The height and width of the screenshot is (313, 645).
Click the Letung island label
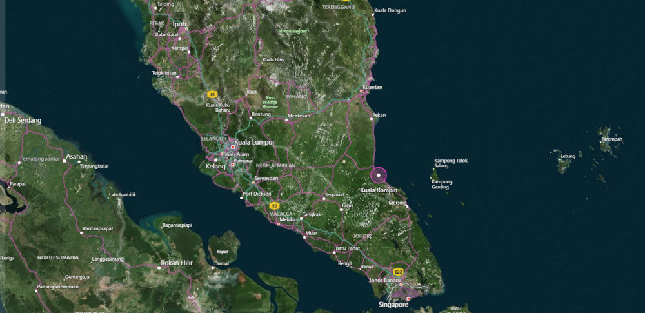(x=567, y=156)
